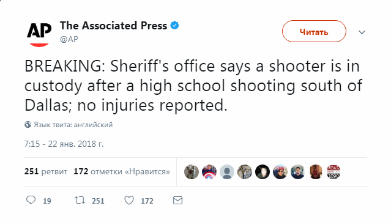Screen dimensions: 391x222
Task: Open the WBAL 1090 liker avatar
Action: click(333, 172)
